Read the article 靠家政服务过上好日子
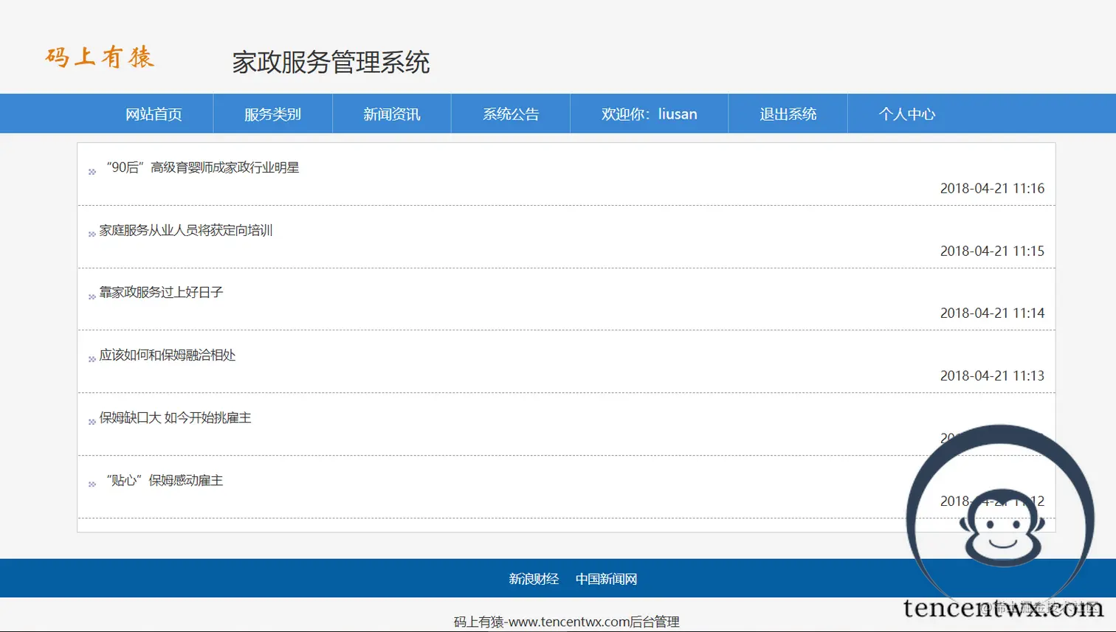 point(161,293)
